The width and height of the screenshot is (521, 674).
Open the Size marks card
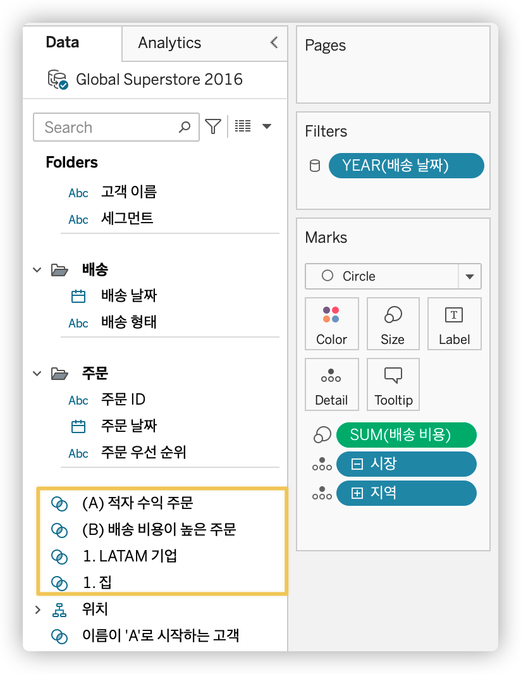coord(393,324)
